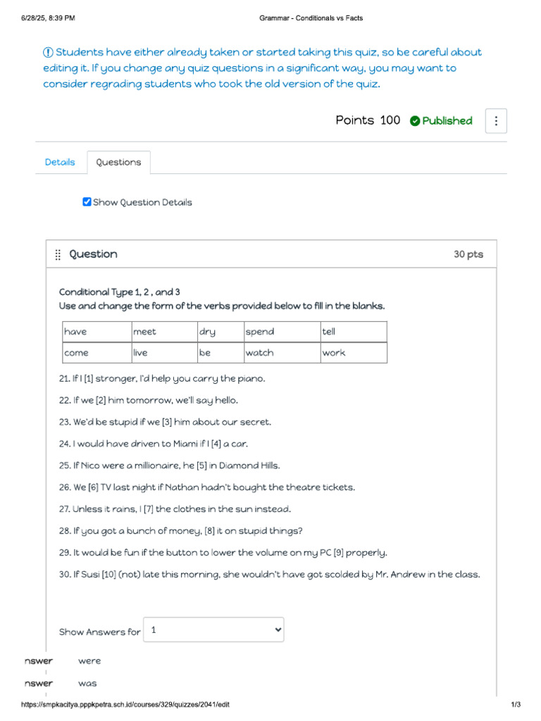The height and width of the screenshot is (721, 541).
Task: Click the 'work' table cell
Action: click(x=354, y=353)
